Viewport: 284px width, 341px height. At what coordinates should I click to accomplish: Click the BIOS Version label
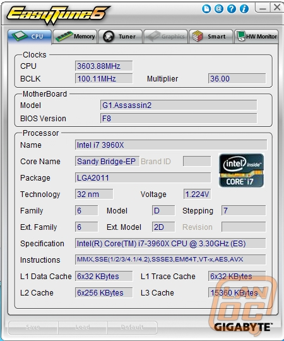pyautogui.click(x=43, y=119)
